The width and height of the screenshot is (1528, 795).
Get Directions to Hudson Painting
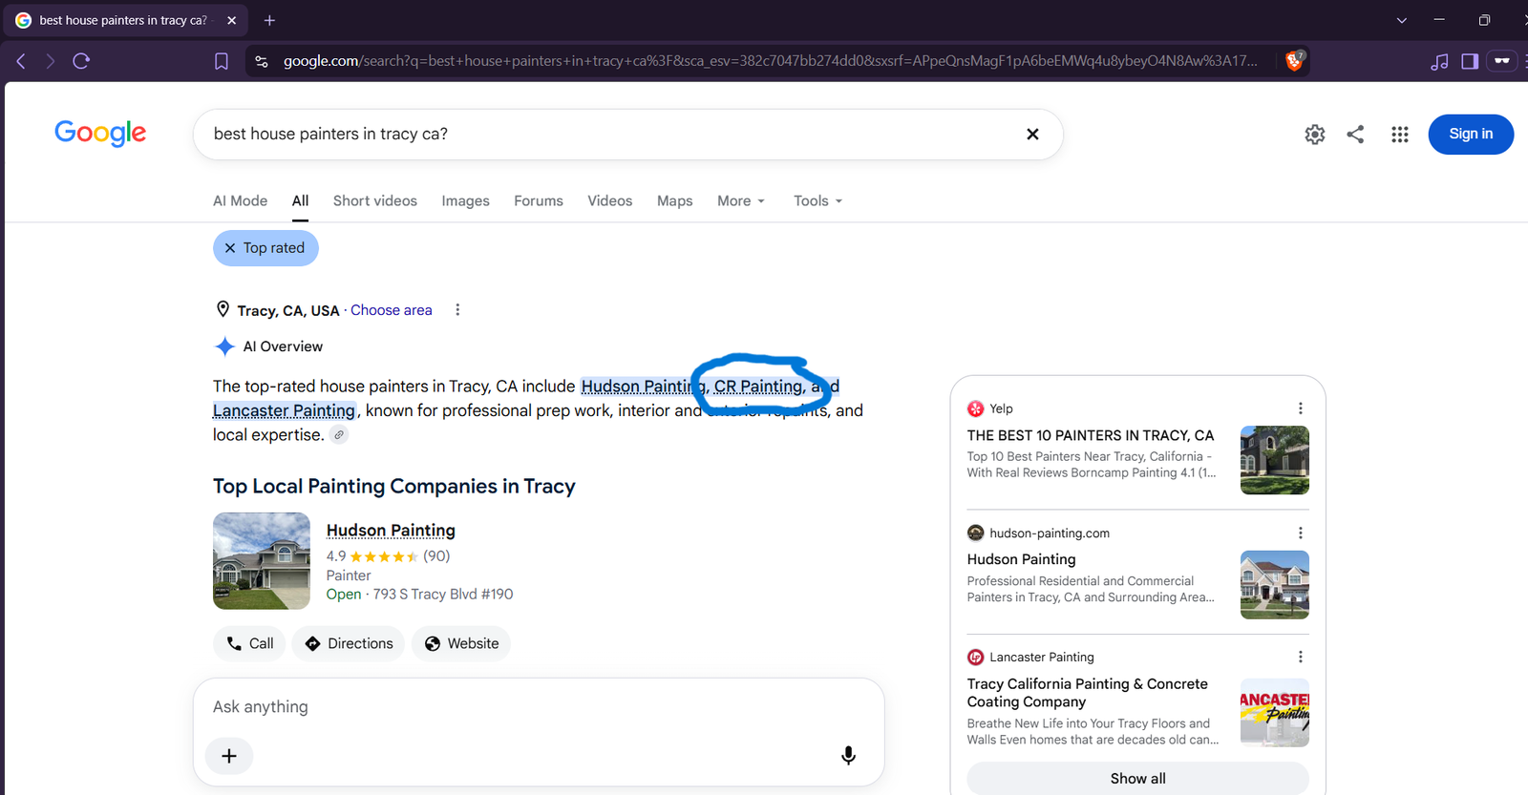349,643
